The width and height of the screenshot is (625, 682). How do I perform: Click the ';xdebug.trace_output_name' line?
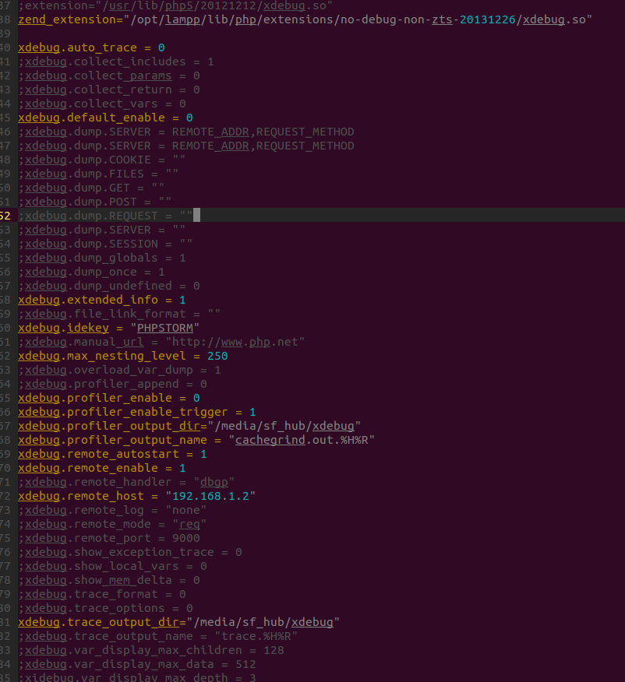tap(158, 636)
